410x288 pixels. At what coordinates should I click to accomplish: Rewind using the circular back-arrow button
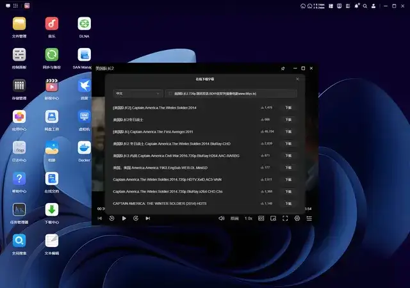(x=111, y=218)
